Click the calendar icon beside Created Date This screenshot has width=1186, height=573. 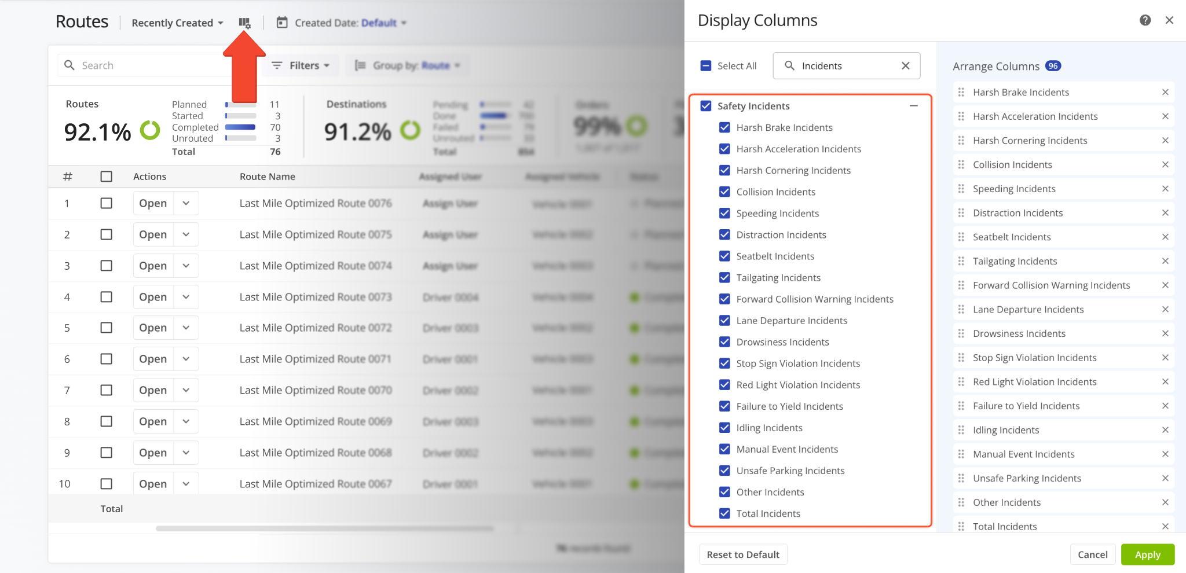click(x=282, y=23)
